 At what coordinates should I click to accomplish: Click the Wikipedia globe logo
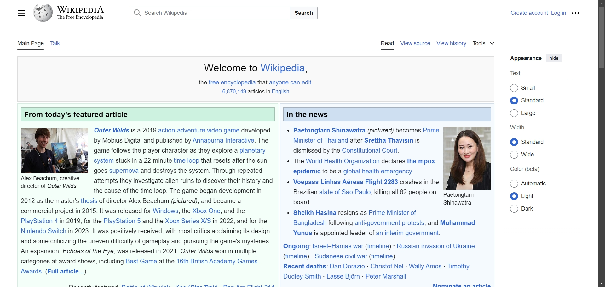(x=43, y=13)
